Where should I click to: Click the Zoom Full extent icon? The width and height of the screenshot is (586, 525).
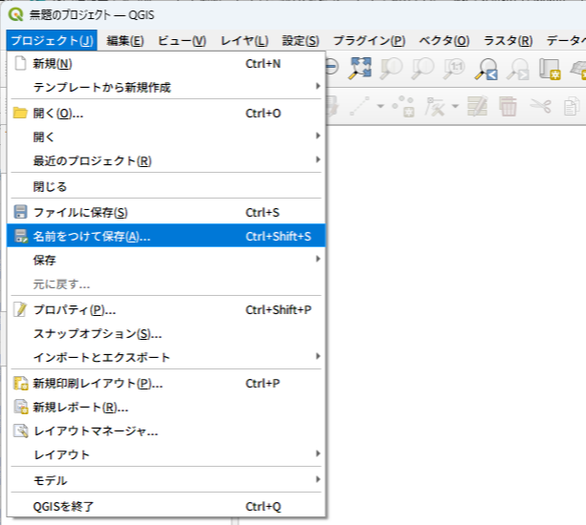[360, 67]
